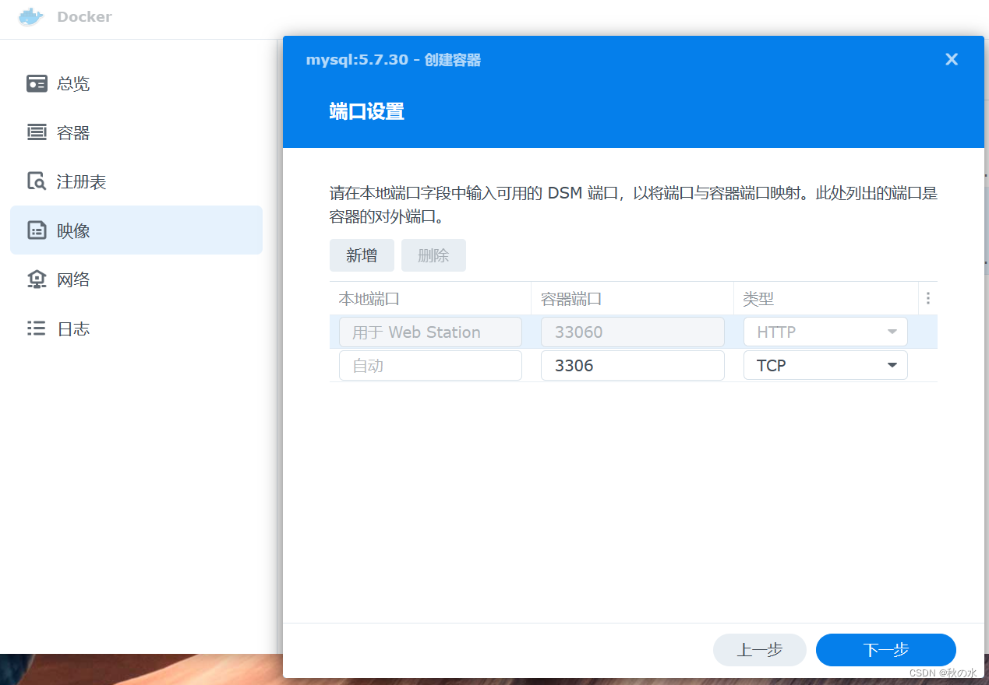Click 新增 to add a port
The height and width of the screenshot is (685, 989).
click(x=362, y=255)
